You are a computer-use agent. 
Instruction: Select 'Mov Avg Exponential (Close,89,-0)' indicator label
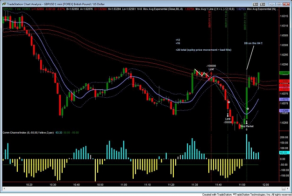click(x=163, y=9)
